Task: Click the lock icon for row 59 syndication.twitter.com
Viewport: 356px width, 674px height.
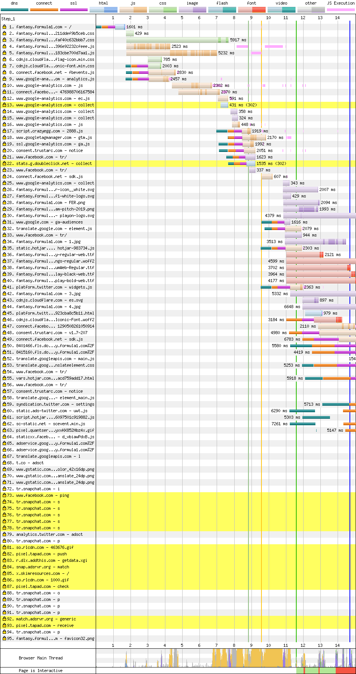Action: tap(5, 404)
